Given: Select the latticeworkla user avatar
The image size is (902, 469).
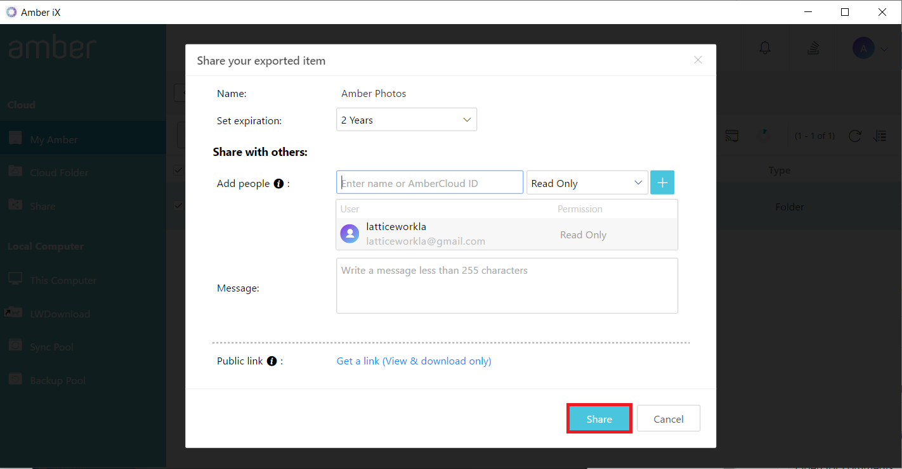Looking at the screenshot, I should click(x=350, y=234).
